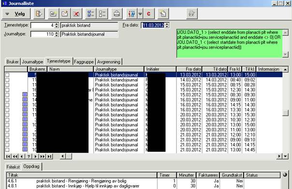292x189 pixels.
Task: Click the Fra dato date field
Action: coord(153,25)
